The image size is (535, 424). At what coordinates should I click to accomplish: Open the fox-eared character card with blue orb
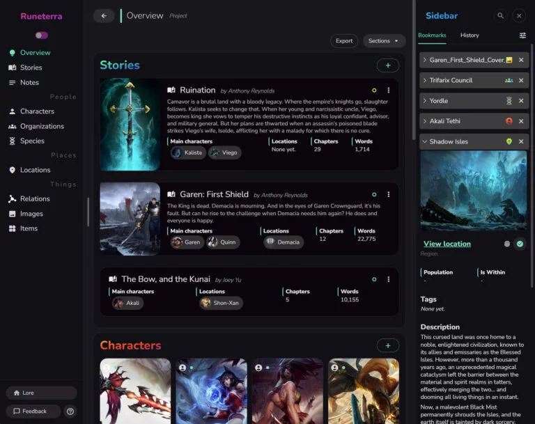point(211,391)
